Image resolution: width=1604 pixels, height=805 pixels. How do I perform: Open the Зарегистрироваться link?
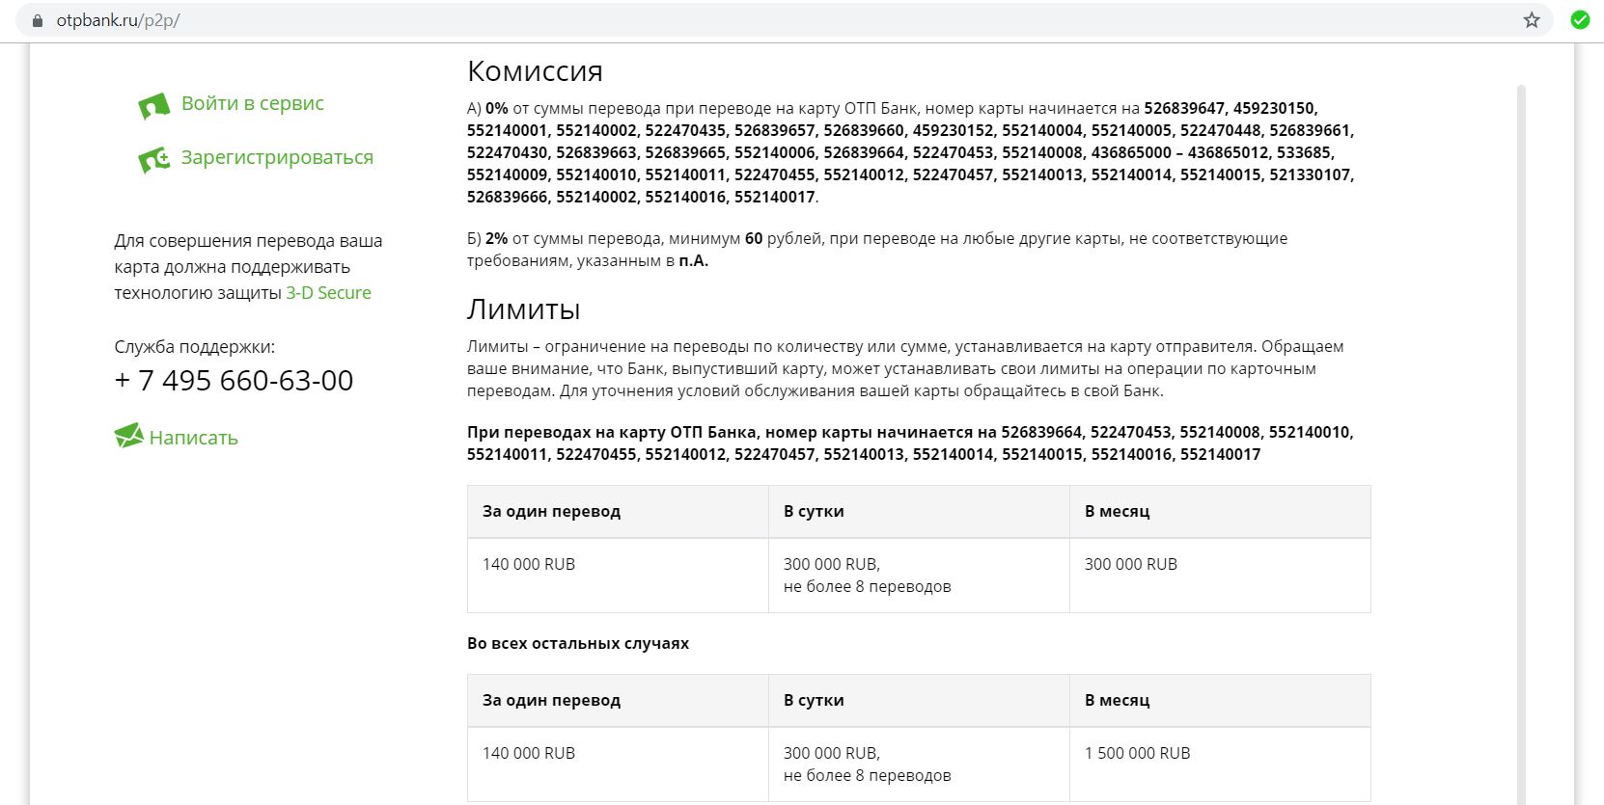pyautogui.click(x=277, y=157)
